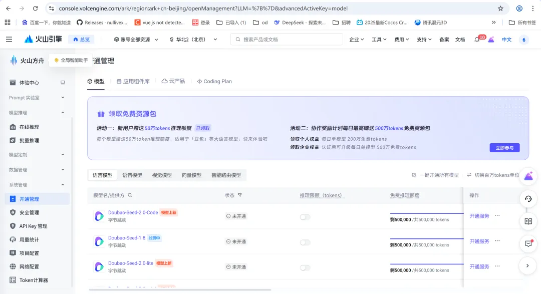Viewport: 541px width, 294px height.
Task: Bookmark this page with star icon
Action: pos(500,9)
